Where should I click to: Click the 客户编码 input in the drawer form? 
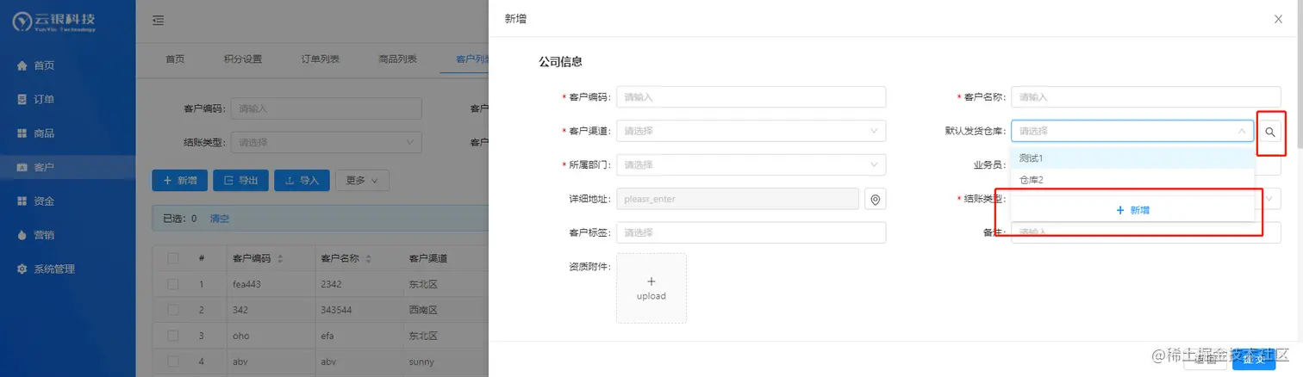point(751,97)
